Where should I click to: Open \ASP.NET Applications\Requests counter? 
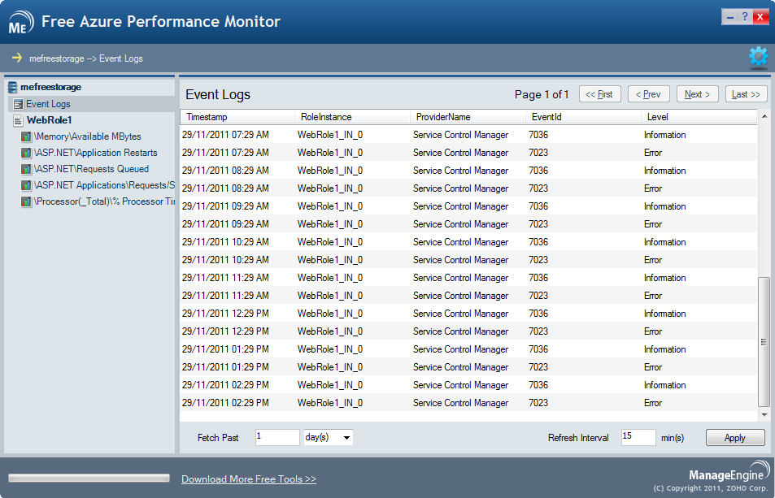coord(104,185)
